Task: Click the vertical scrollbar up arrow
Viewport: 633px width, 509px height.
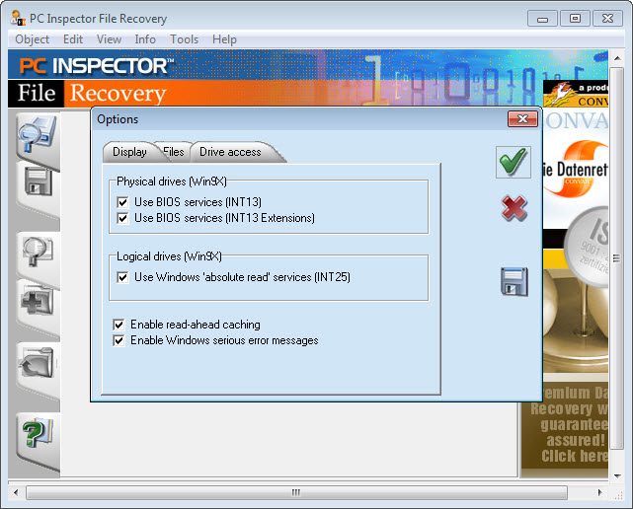Action: coord(617,58)
